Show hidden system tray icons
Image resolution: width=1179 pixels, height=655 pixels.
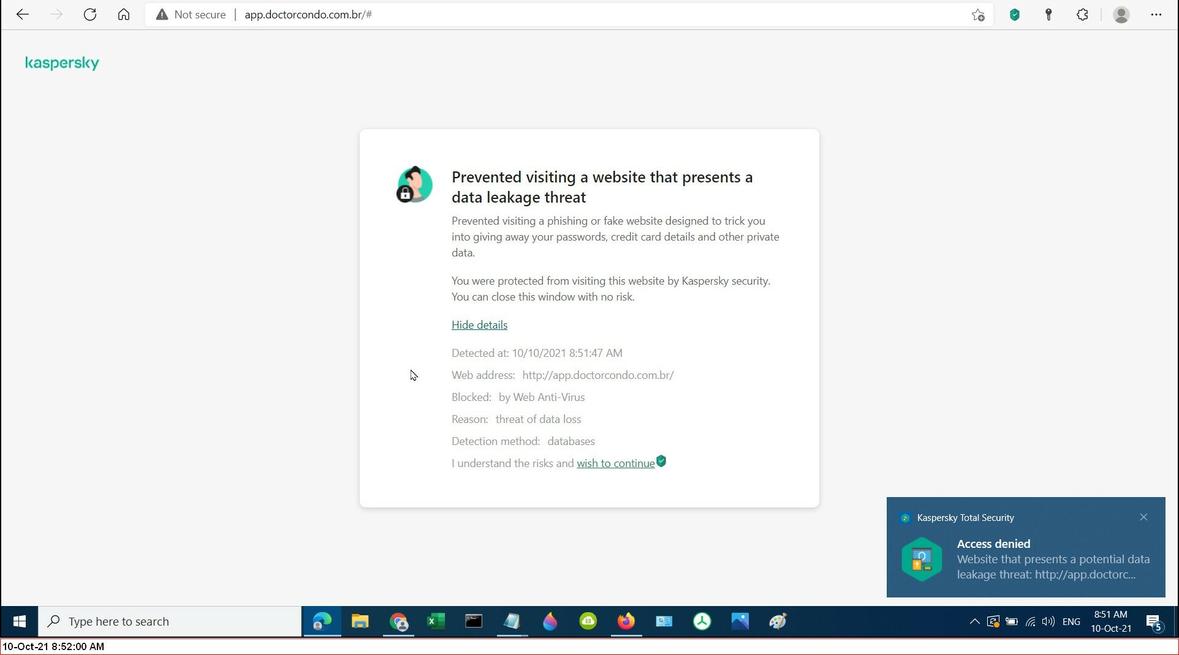tap(974, 622)
